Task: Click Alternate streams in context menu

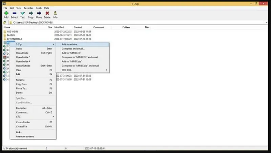Action: tap(33, 136)
